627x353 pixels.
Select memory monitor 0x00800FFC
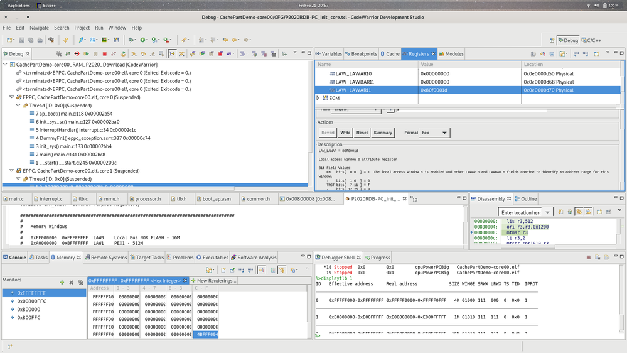click(x=31, y=301)
